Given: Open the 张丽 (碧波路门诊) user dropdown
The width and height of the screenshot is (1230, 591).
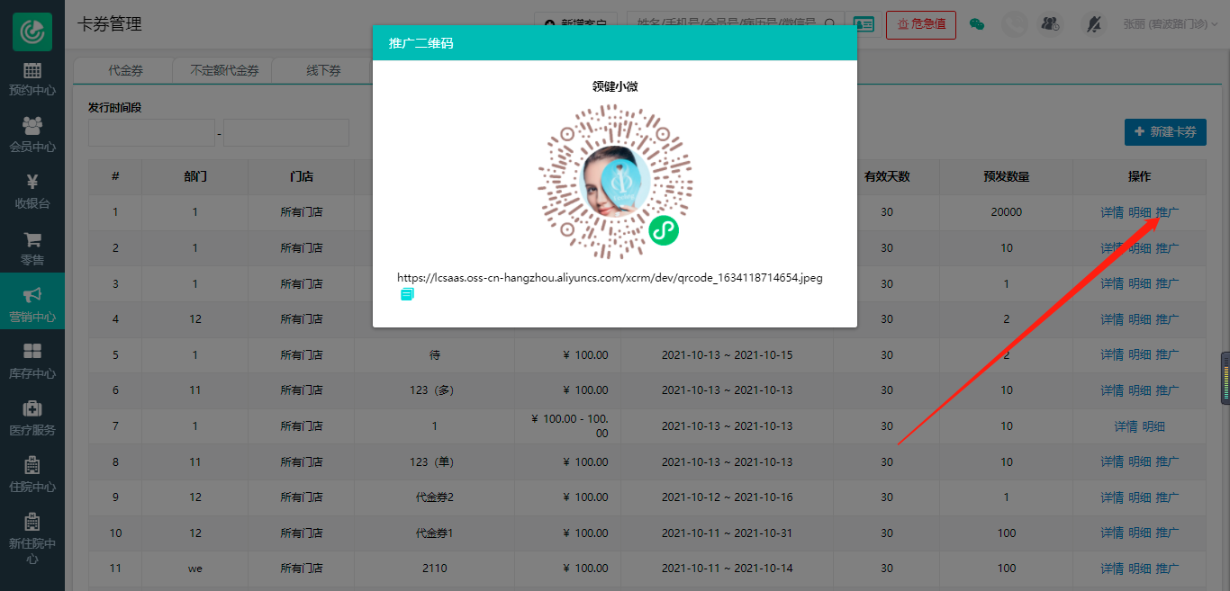Looking at the screenshot, I should click(x=1170, y=24).
